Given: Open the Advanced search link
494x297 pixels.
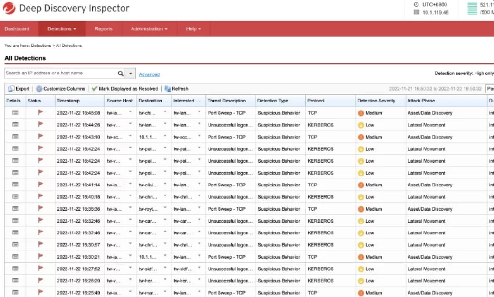Looking at the screenshot, I should 149,74.
